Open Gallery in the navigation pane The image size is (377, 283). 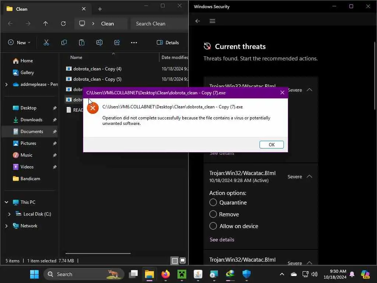pos(27,73)
